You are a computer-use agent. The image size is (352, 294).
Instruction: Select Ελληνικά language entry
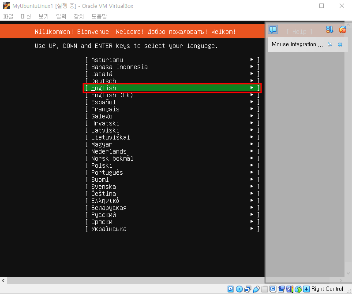(172, 201)
